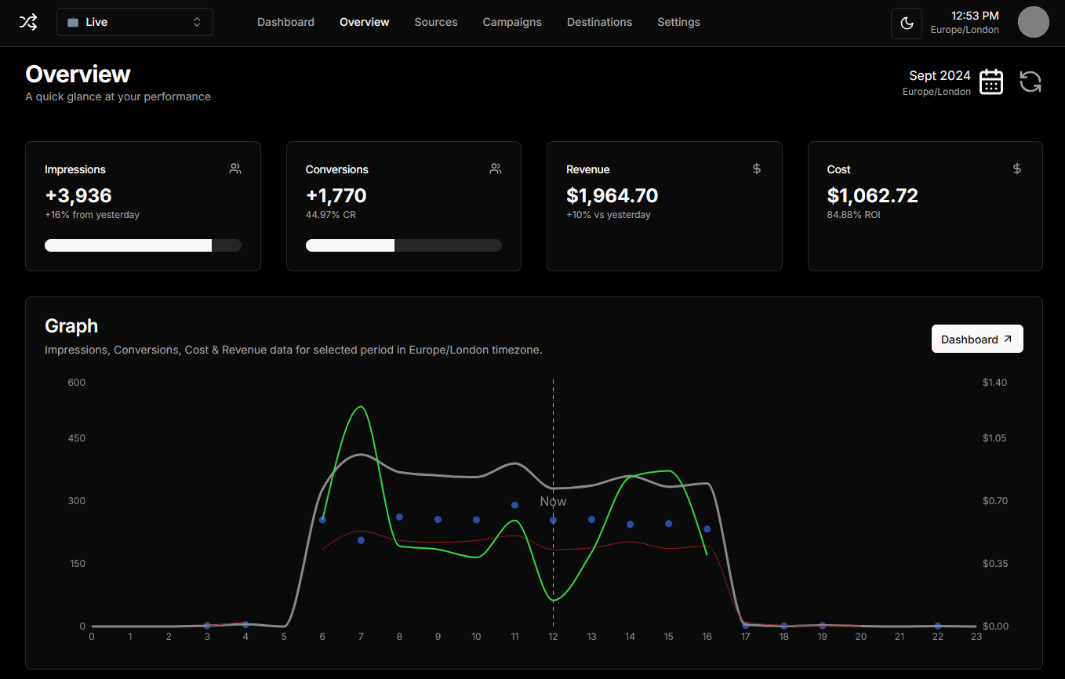Toggle dark mode with moon icon
Viewport: 1065px width, 679px height.
tap(907, 23)
